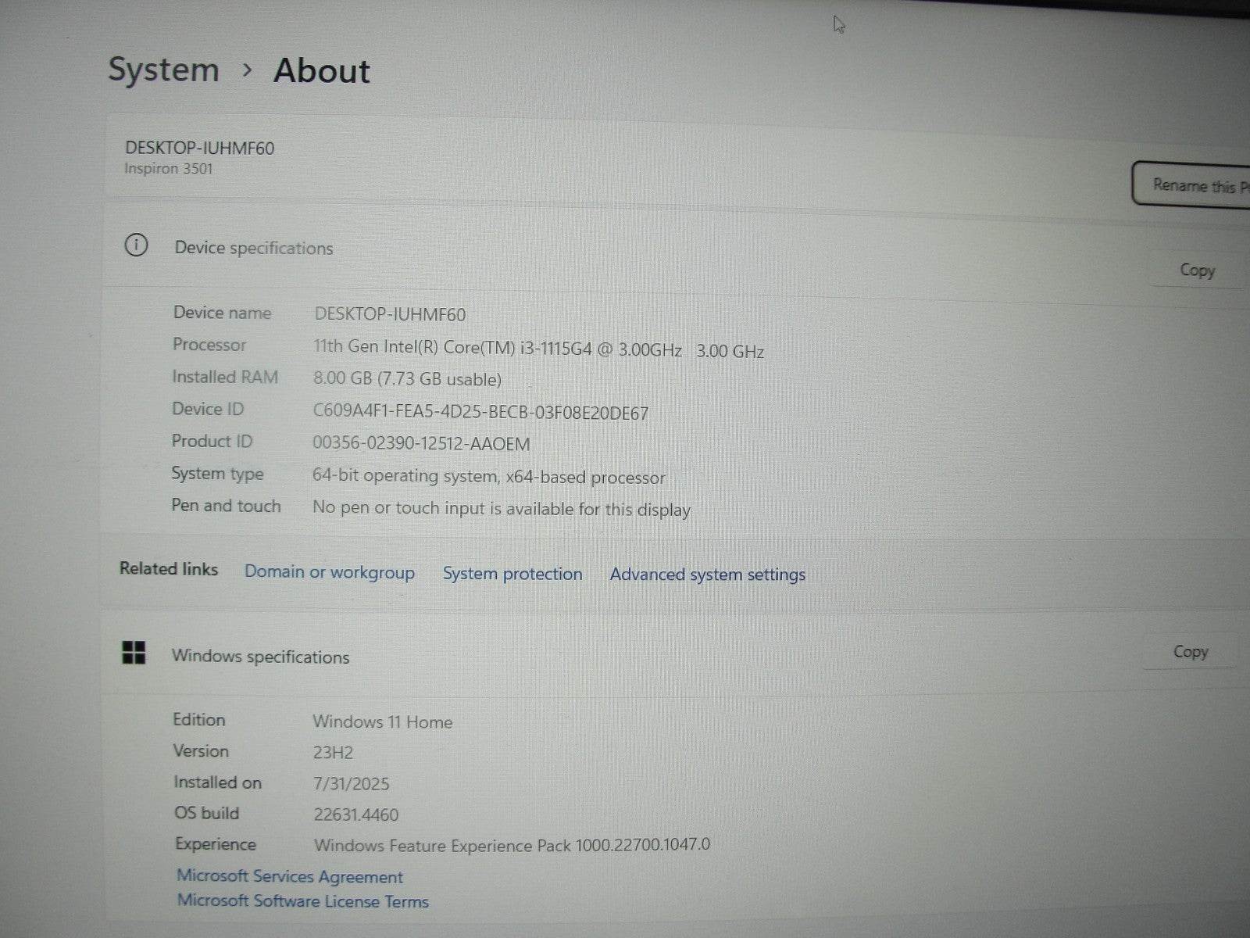Copy the Device specifications details
1250x938 pixels.
coord(1196,270)
